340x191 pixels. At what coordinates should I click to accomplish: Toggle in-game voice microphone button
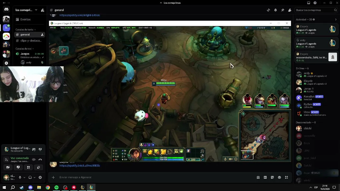click(x=225, y=159)
